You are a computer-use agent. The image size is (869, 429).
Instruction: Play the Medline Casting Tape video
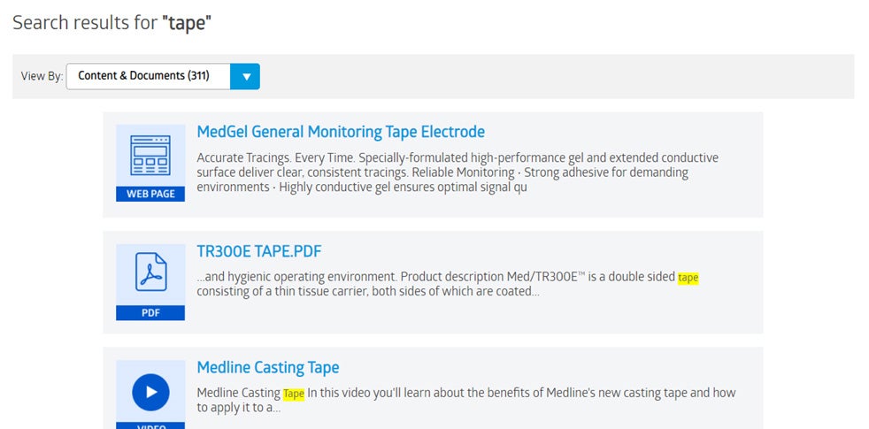pyautogui.click(x=150, y=391)
